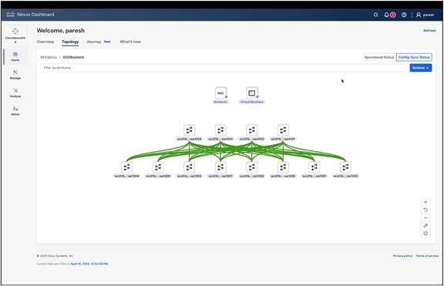The image size is (444, 286).
Task: Zoom in the topology with plus
Action: (x=425, y=202)
